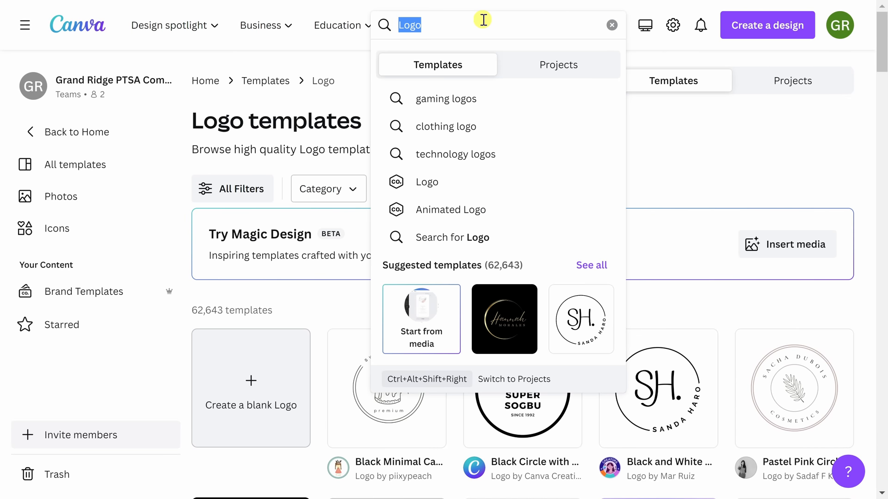The image size is (888, 499).
Task: Select the Icons panel
Action: 57,228
